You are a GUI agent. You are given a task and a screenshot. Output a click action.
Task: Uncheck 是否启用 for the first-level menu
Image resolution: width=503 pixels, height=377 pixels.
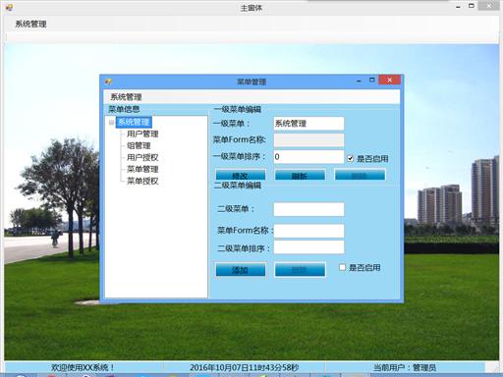(351, 159)
